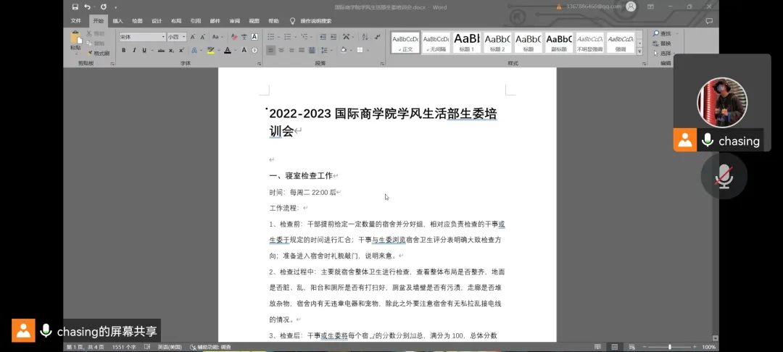Toggle align left paragraph button
Screen dimensions: 783x352
coord(271,51)
